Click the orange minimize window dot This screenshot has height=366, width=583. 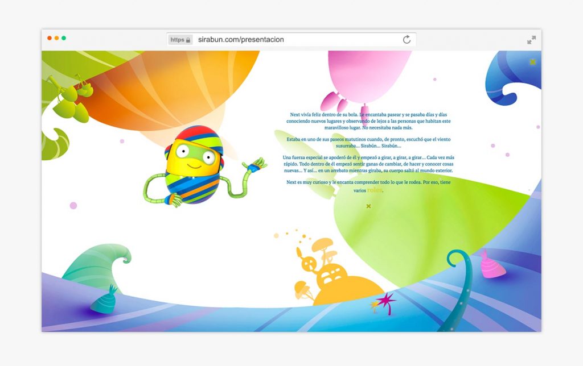point(56,38)
